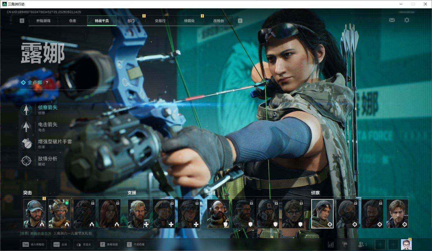Open the 自定义 customize button
Image resolution: width=432 pixels, height=251 pixels.
tap(84, 245)
